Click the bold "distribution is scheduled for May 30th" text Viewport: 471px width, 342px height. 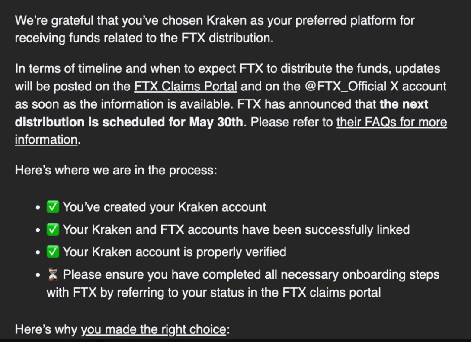coord(129,122)
